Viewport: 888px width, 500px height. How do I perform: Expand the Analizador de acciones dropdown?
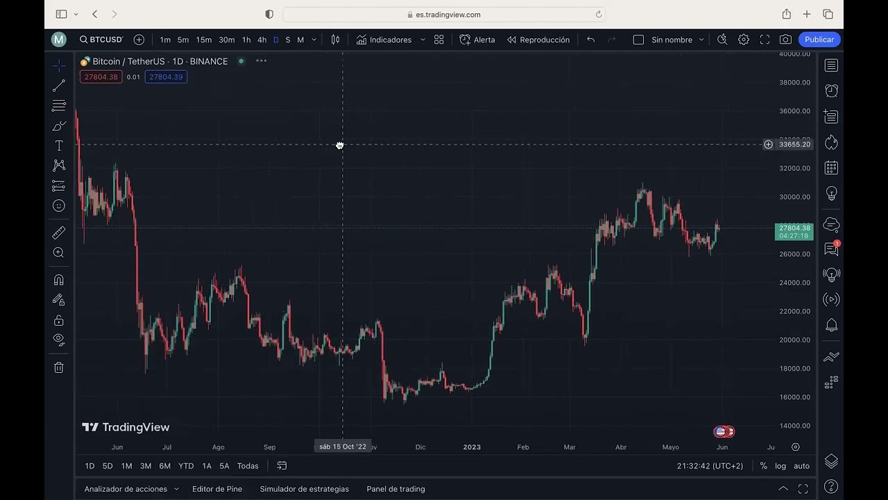click(176, 489)
